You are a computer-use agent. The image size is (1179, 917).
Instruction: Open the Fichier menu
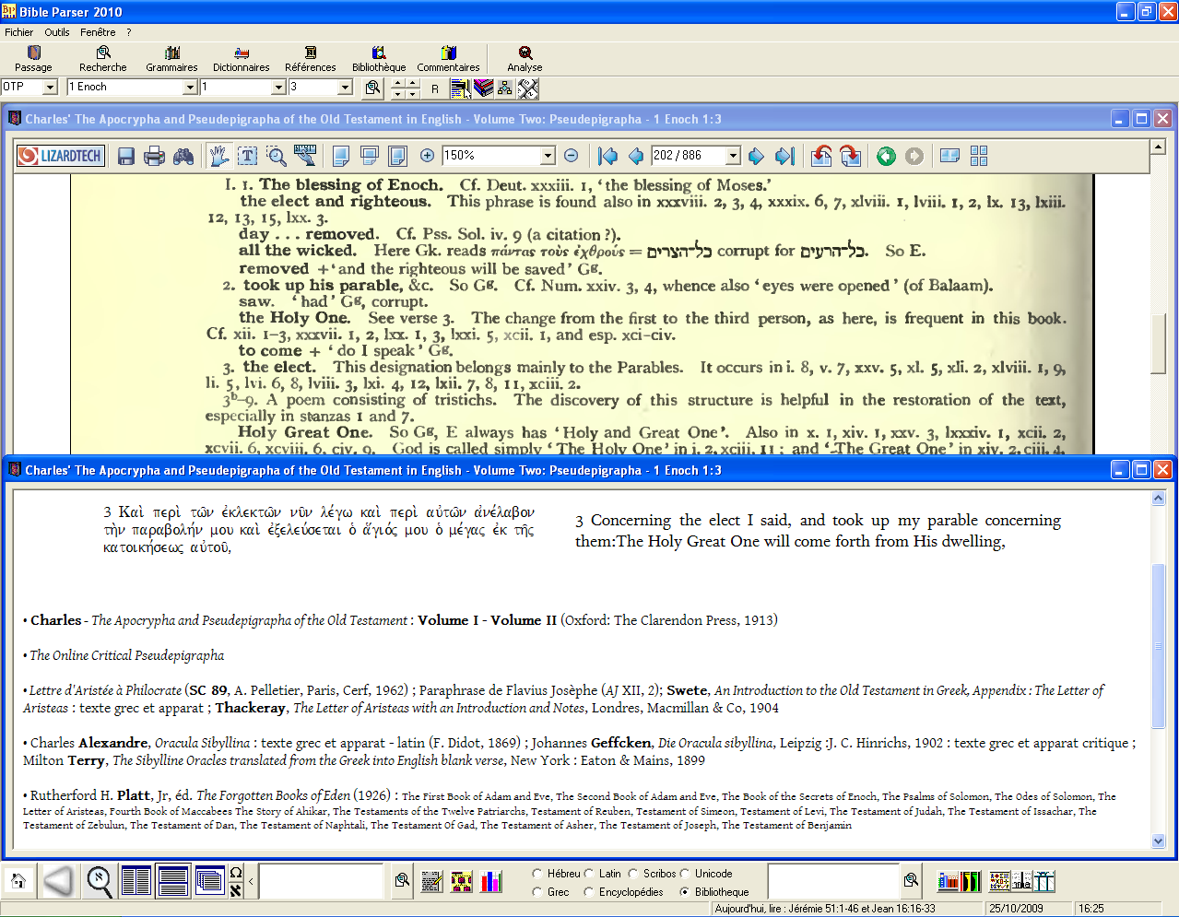pos(19,32)
